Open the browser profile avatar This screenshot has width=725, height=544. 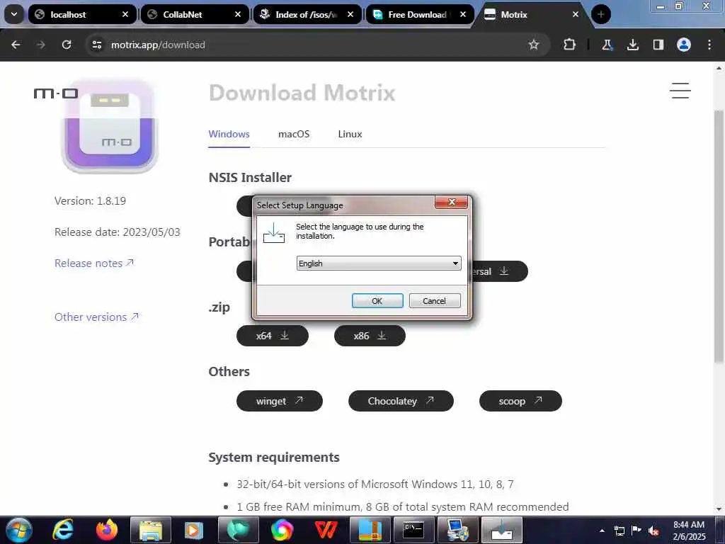pos(684,45)
